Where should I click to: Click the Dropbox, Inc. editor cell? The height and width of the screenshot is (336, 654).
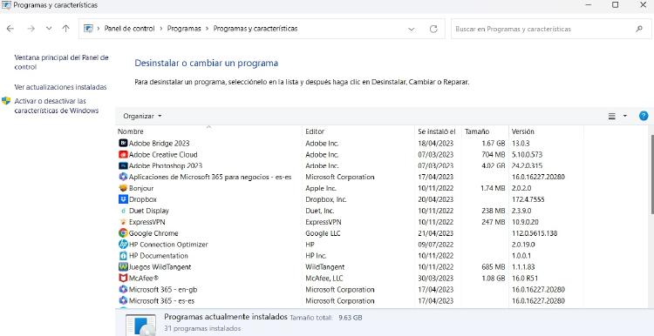point(326,199)
